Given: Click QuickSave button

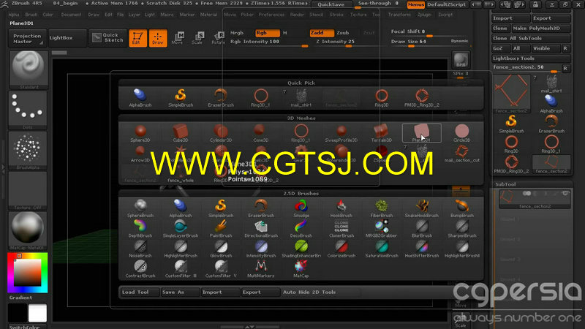Looking at the screenshot, I should (x=332, y=4).
